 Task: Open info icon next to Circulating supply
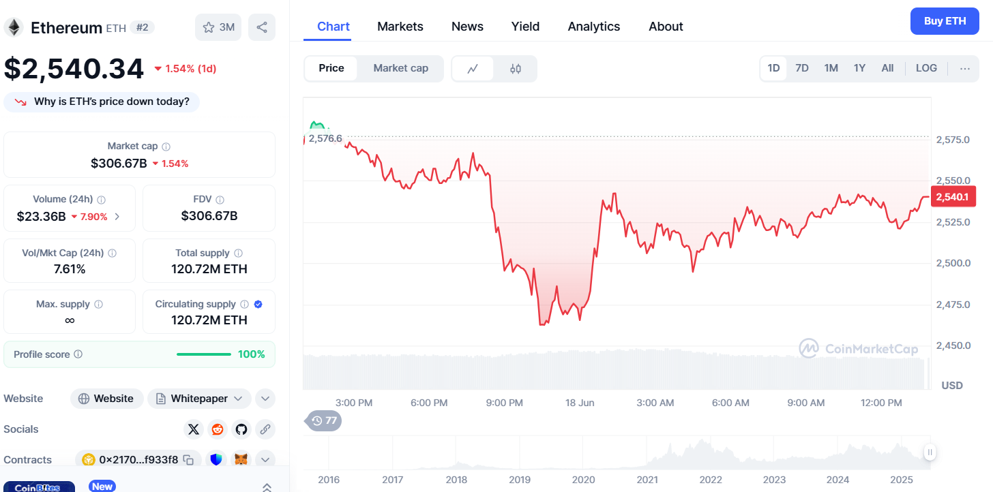(x=244, y=305)
